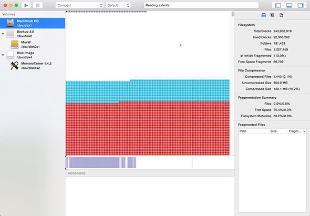The height and width of the screenshot is (216, 310).
Task: Click the Total Blocks value 243,902,919
Action: click(282, 31)
